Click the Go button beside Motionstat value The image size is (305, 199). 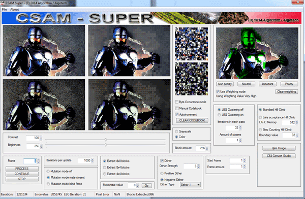pyautogui.click(x=147, y=186)
